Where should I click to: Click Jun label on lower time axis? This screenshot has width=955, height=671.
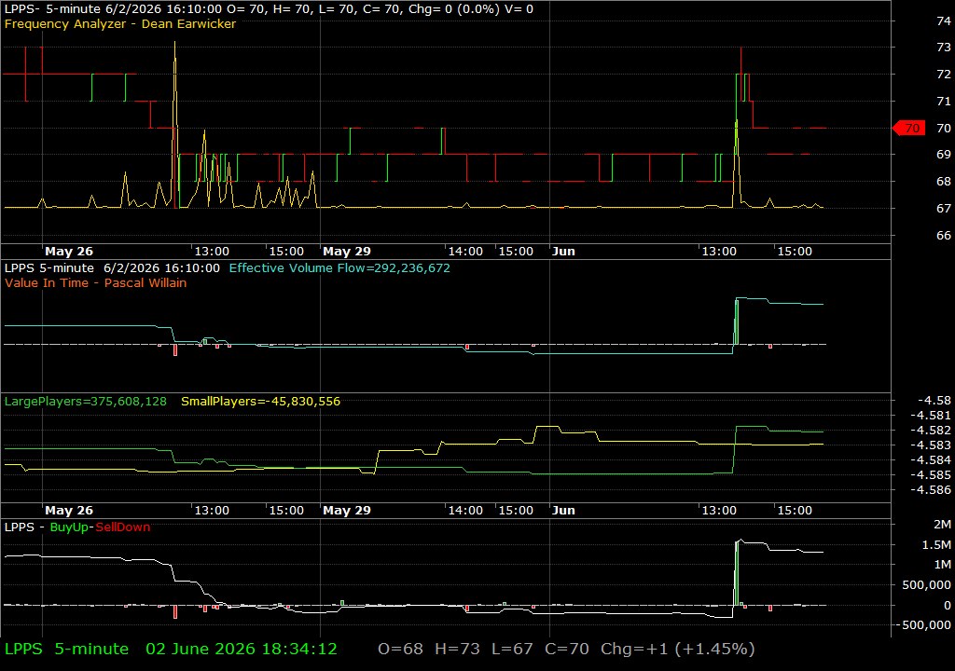tap(563, 511)
